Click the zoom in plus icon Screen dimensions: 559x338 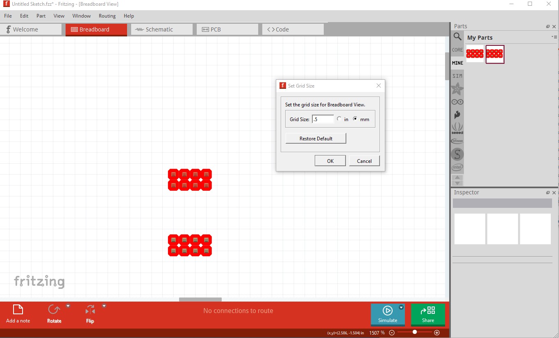point(437,333)
